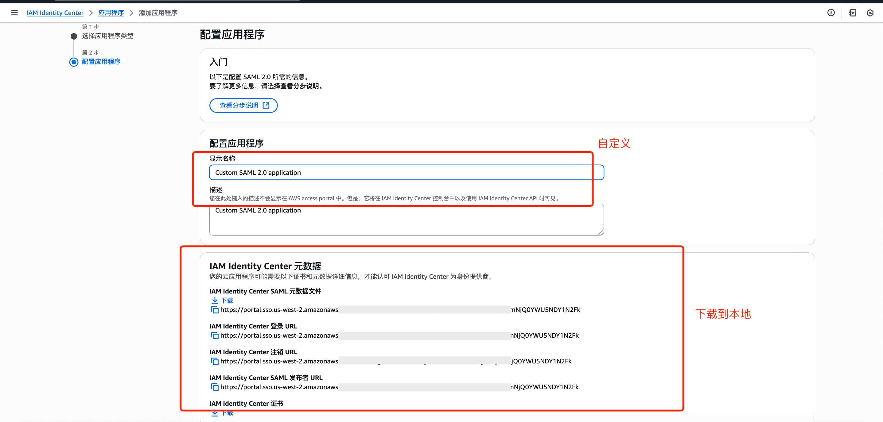Go to IAM Identity Center breadcrumb

pyautogui.click(x=55, y=13)
